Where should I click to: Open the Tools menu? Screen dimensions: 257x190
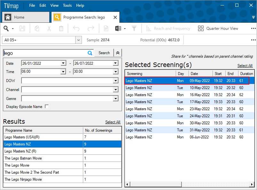point(67,5)
